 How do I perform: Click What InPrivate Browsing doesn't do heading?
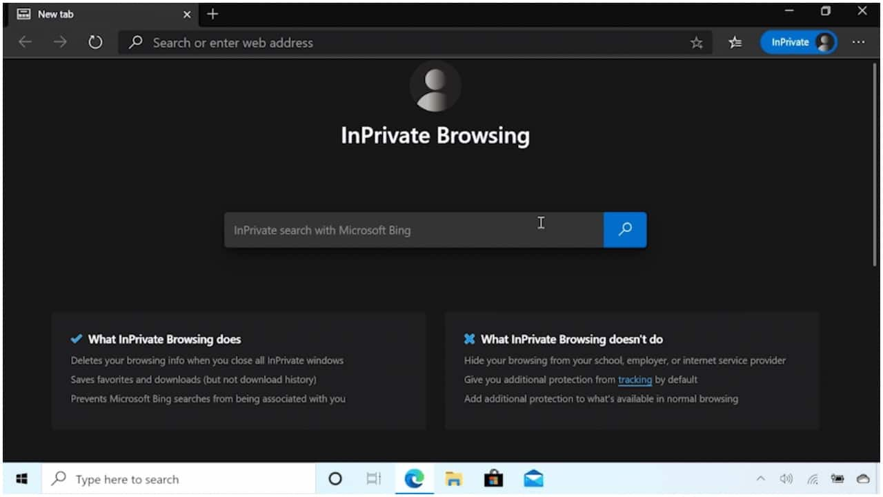(572, 339)
